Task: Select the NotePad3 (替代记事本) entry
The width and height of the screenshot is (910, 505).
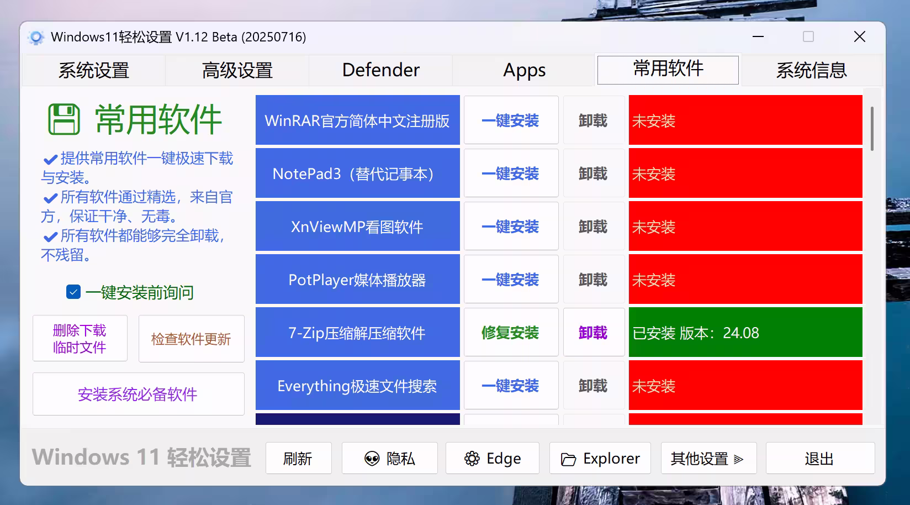Action: coord(358,173)
